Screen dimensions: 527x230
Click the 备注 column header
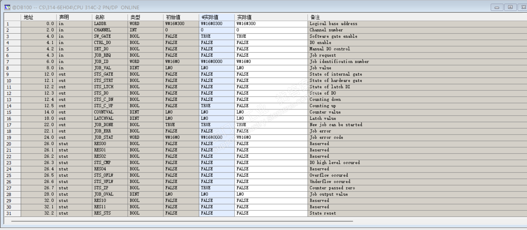pos(417,17)
